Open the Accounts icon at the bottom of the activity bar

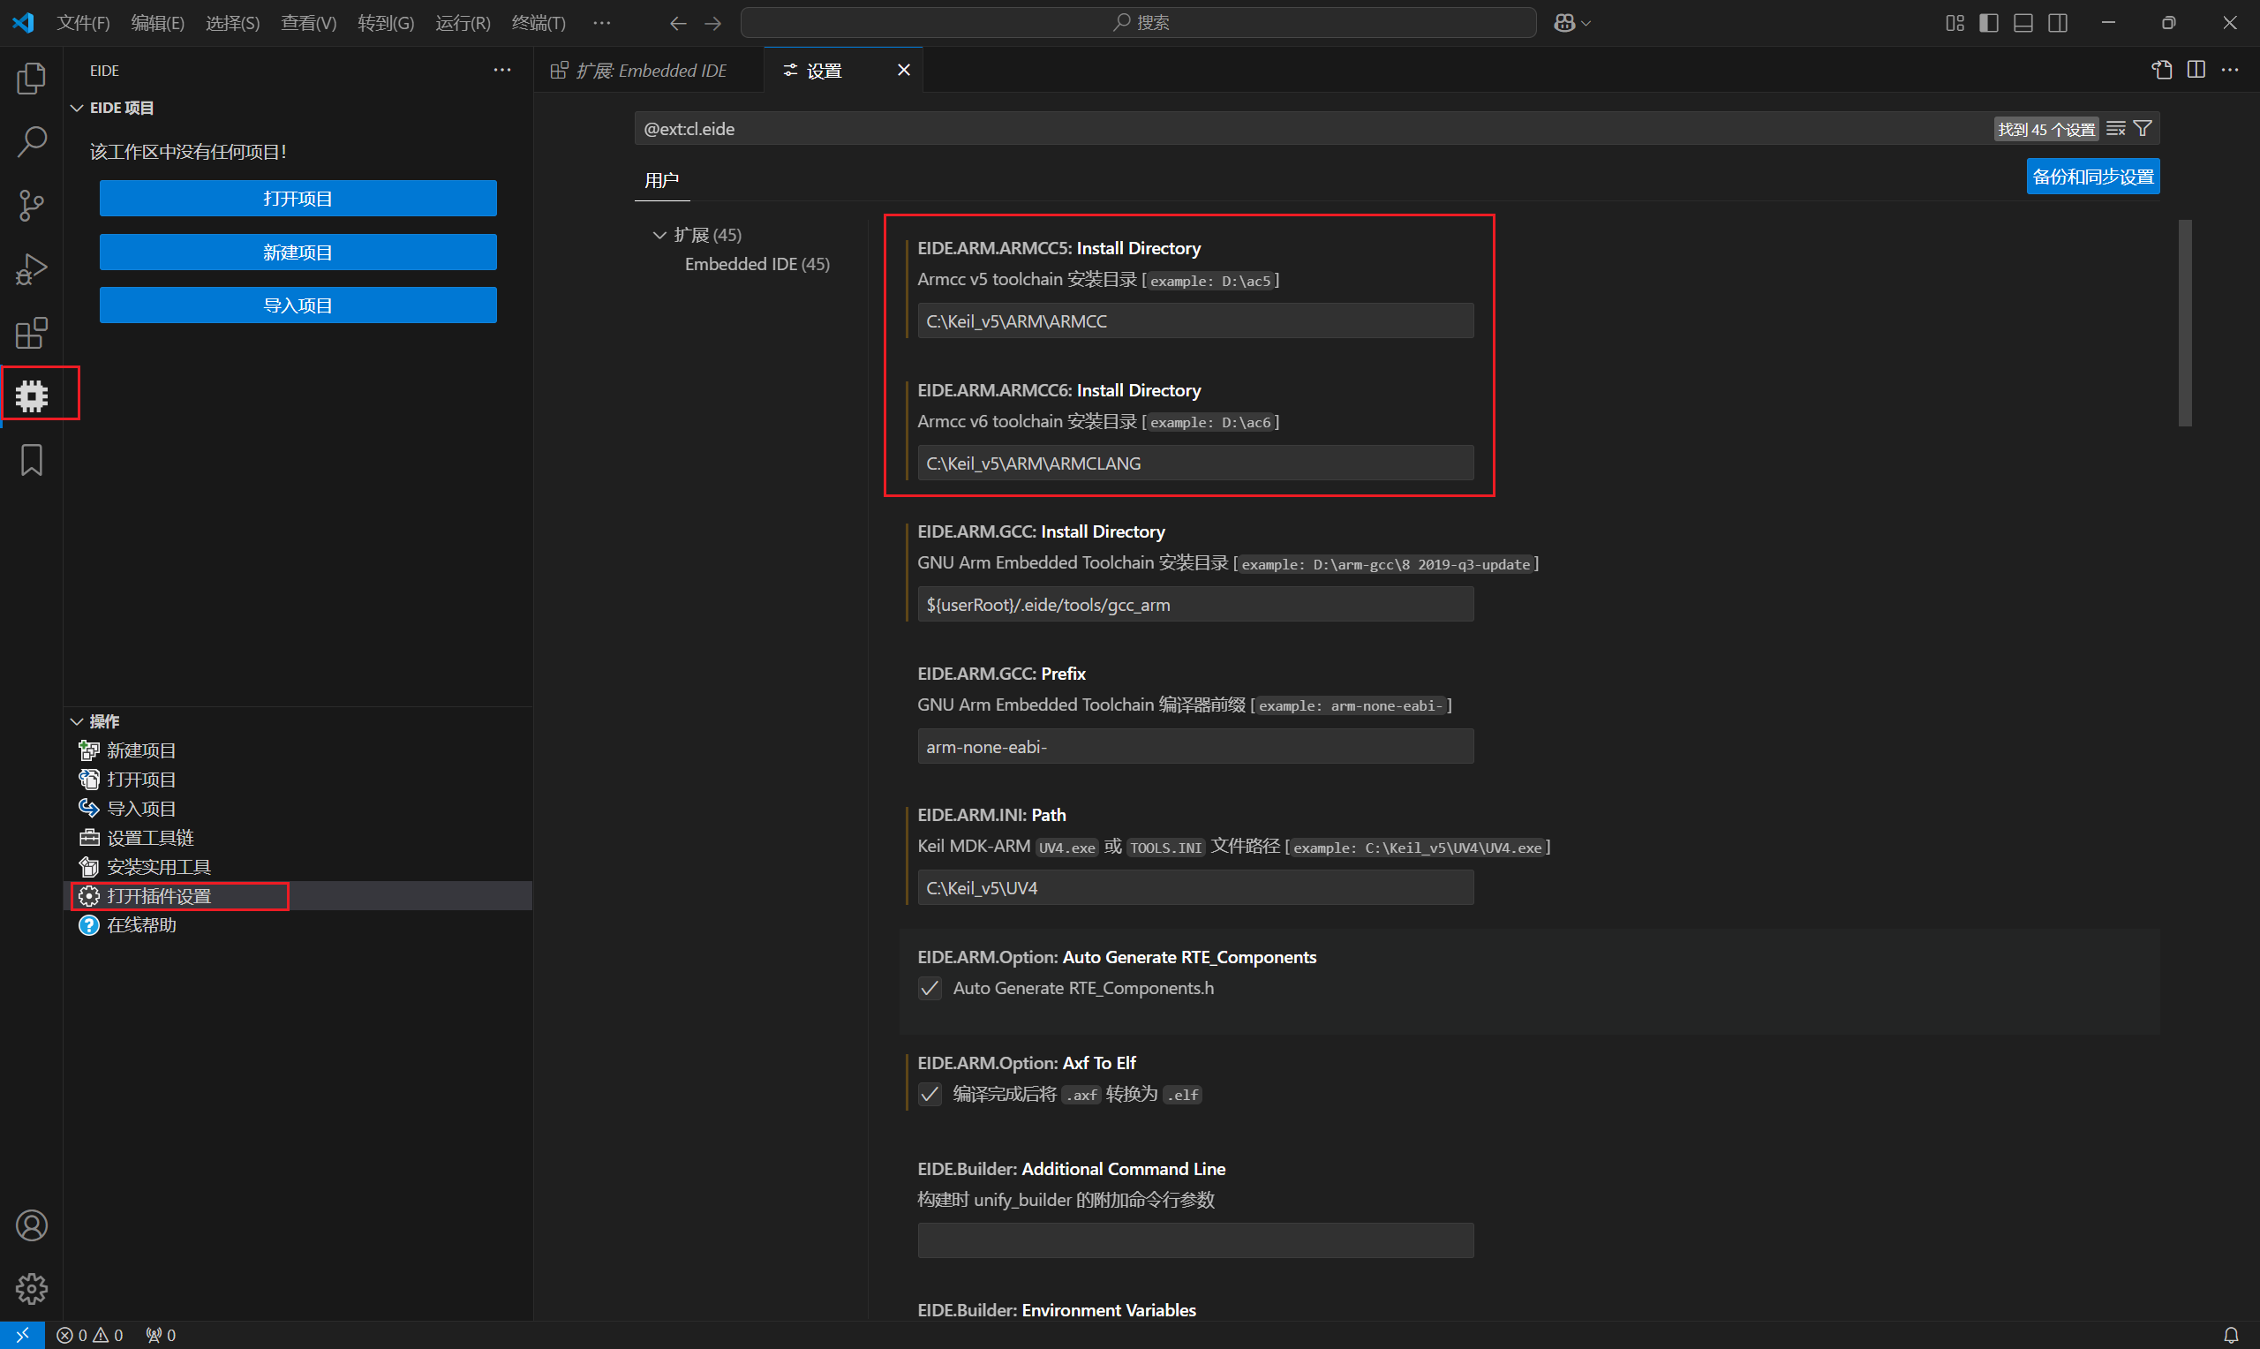point(32,1225)
